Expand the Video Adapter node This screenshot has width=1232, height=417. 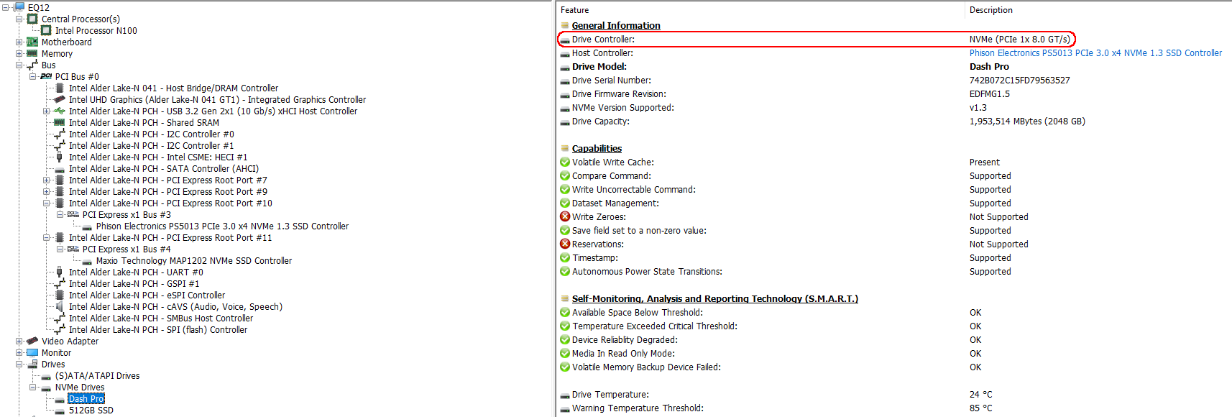click(19, 341)
